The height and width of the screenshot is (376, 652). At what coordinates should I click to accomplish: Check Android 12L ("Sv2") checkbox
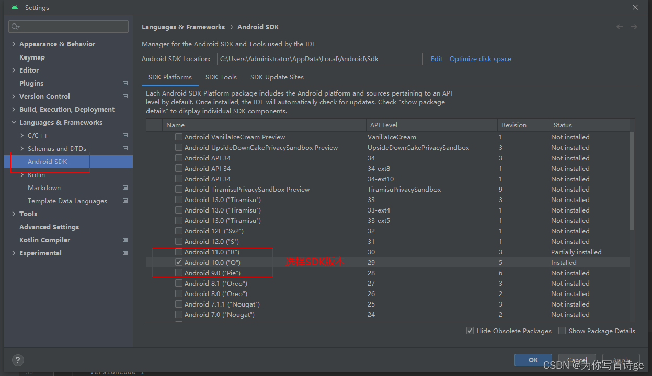point(179,231)
